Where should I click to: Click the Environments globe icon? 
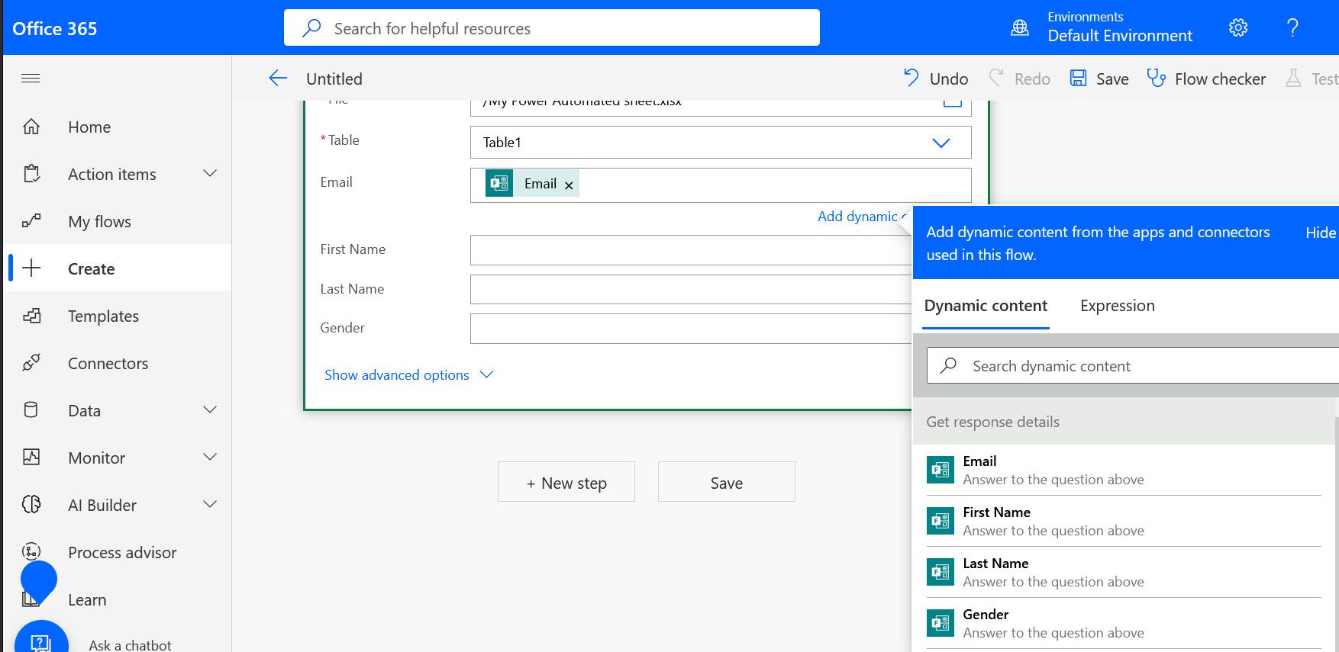tap(1020, 28)
